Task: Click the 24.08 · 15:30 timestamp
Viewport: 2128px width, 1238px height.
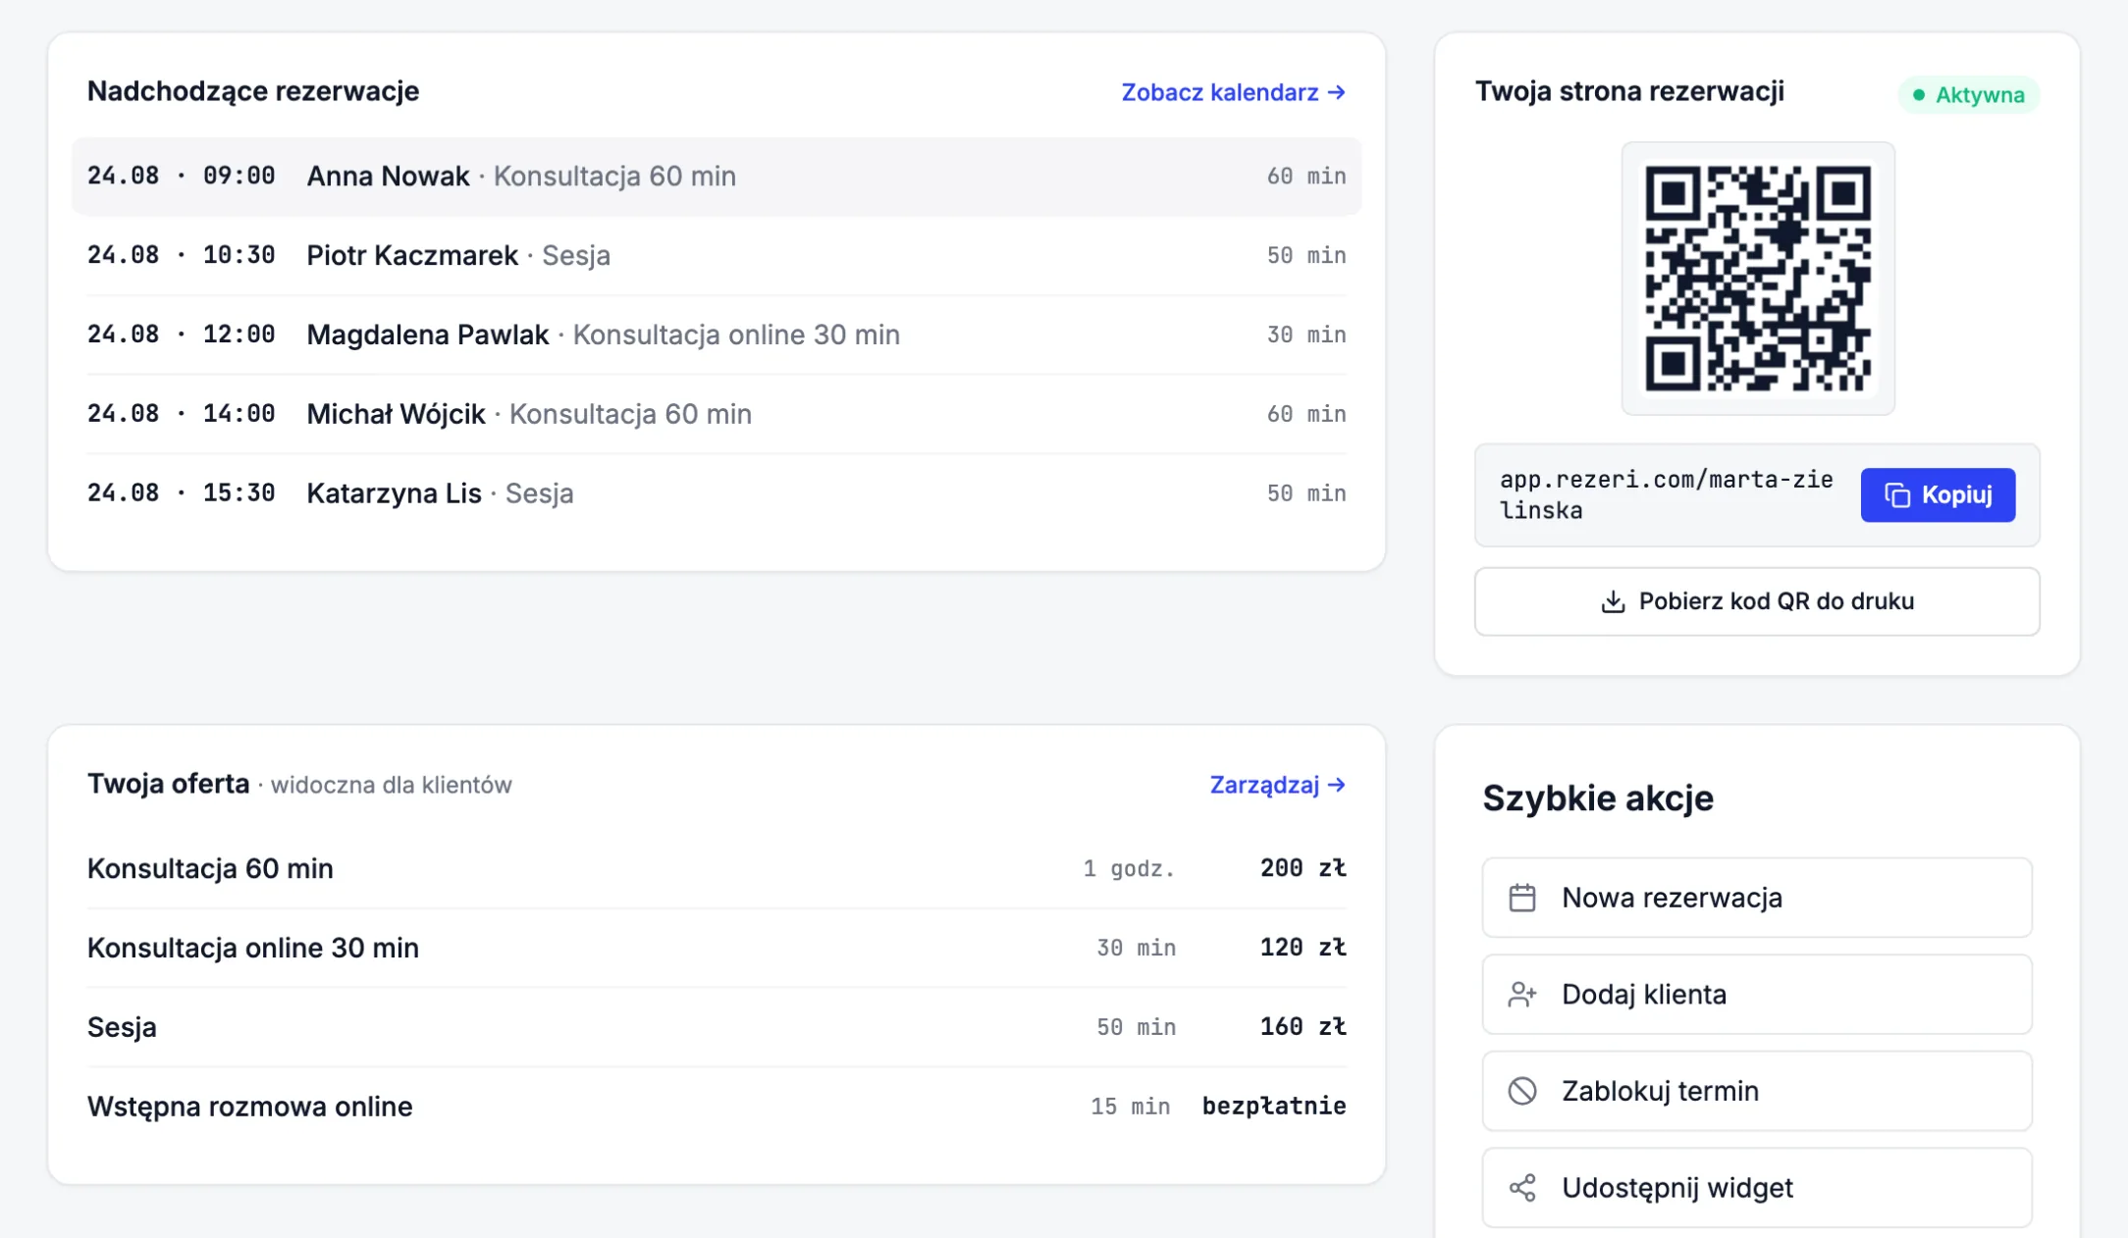Action: coord(182,493)
